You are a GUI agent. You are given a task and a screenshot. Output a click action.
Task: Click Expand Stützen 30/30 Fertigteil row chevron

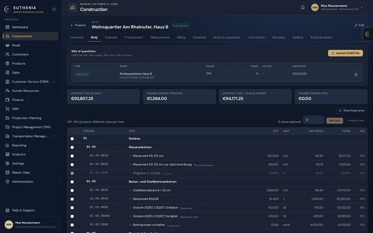point(131,216)
